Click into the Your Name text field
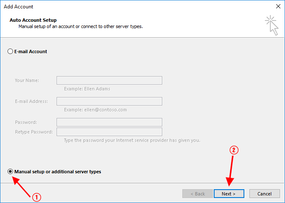 tap(109, 80)
